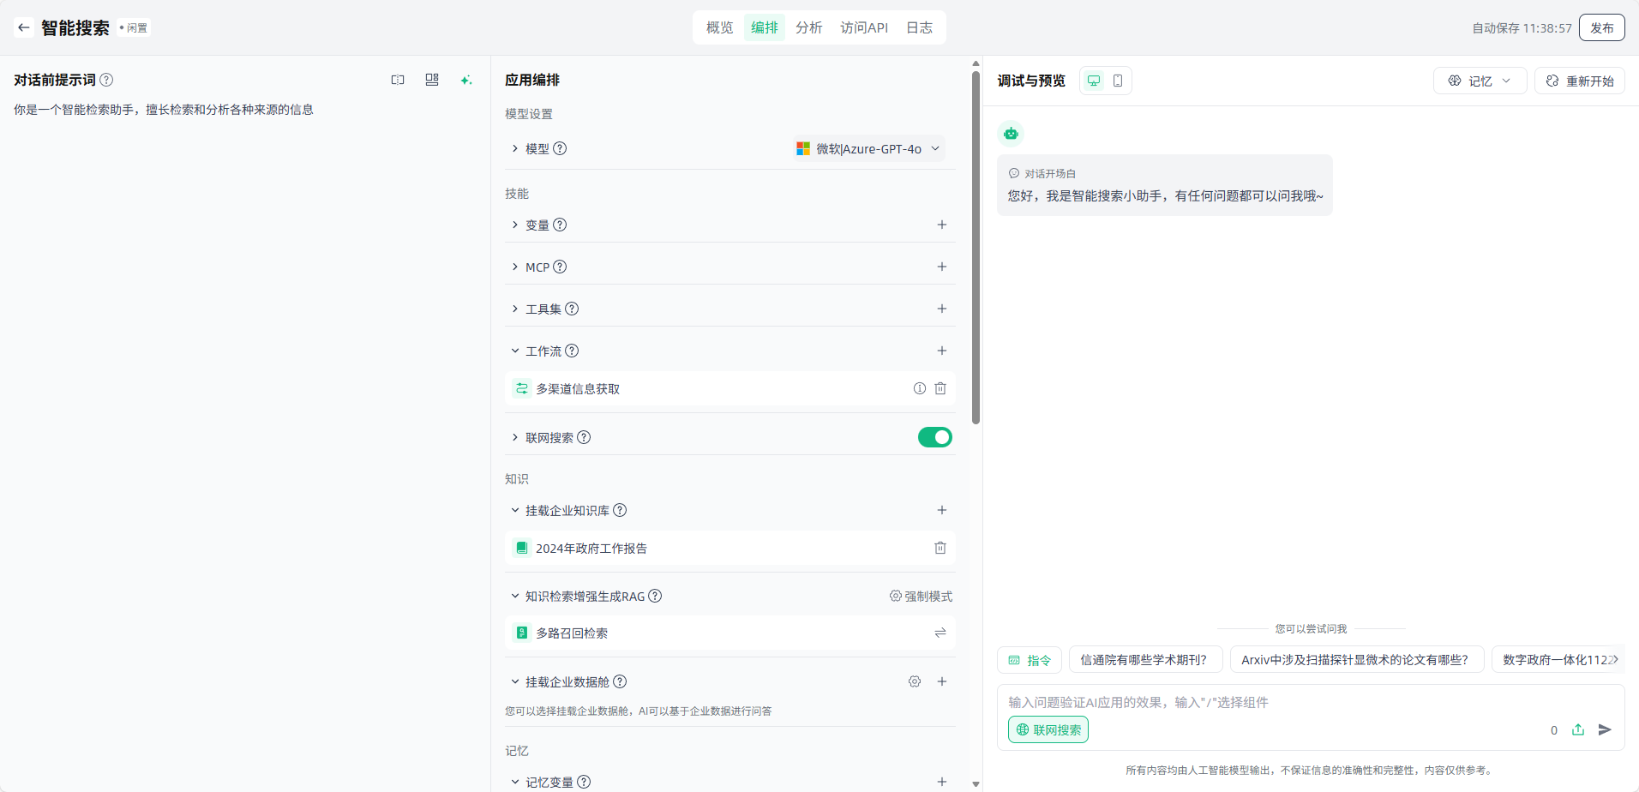Remove 2024年政府工作报告 knowledge base
This screenshot has width=1639, height=792.
(x=940, y=548)
